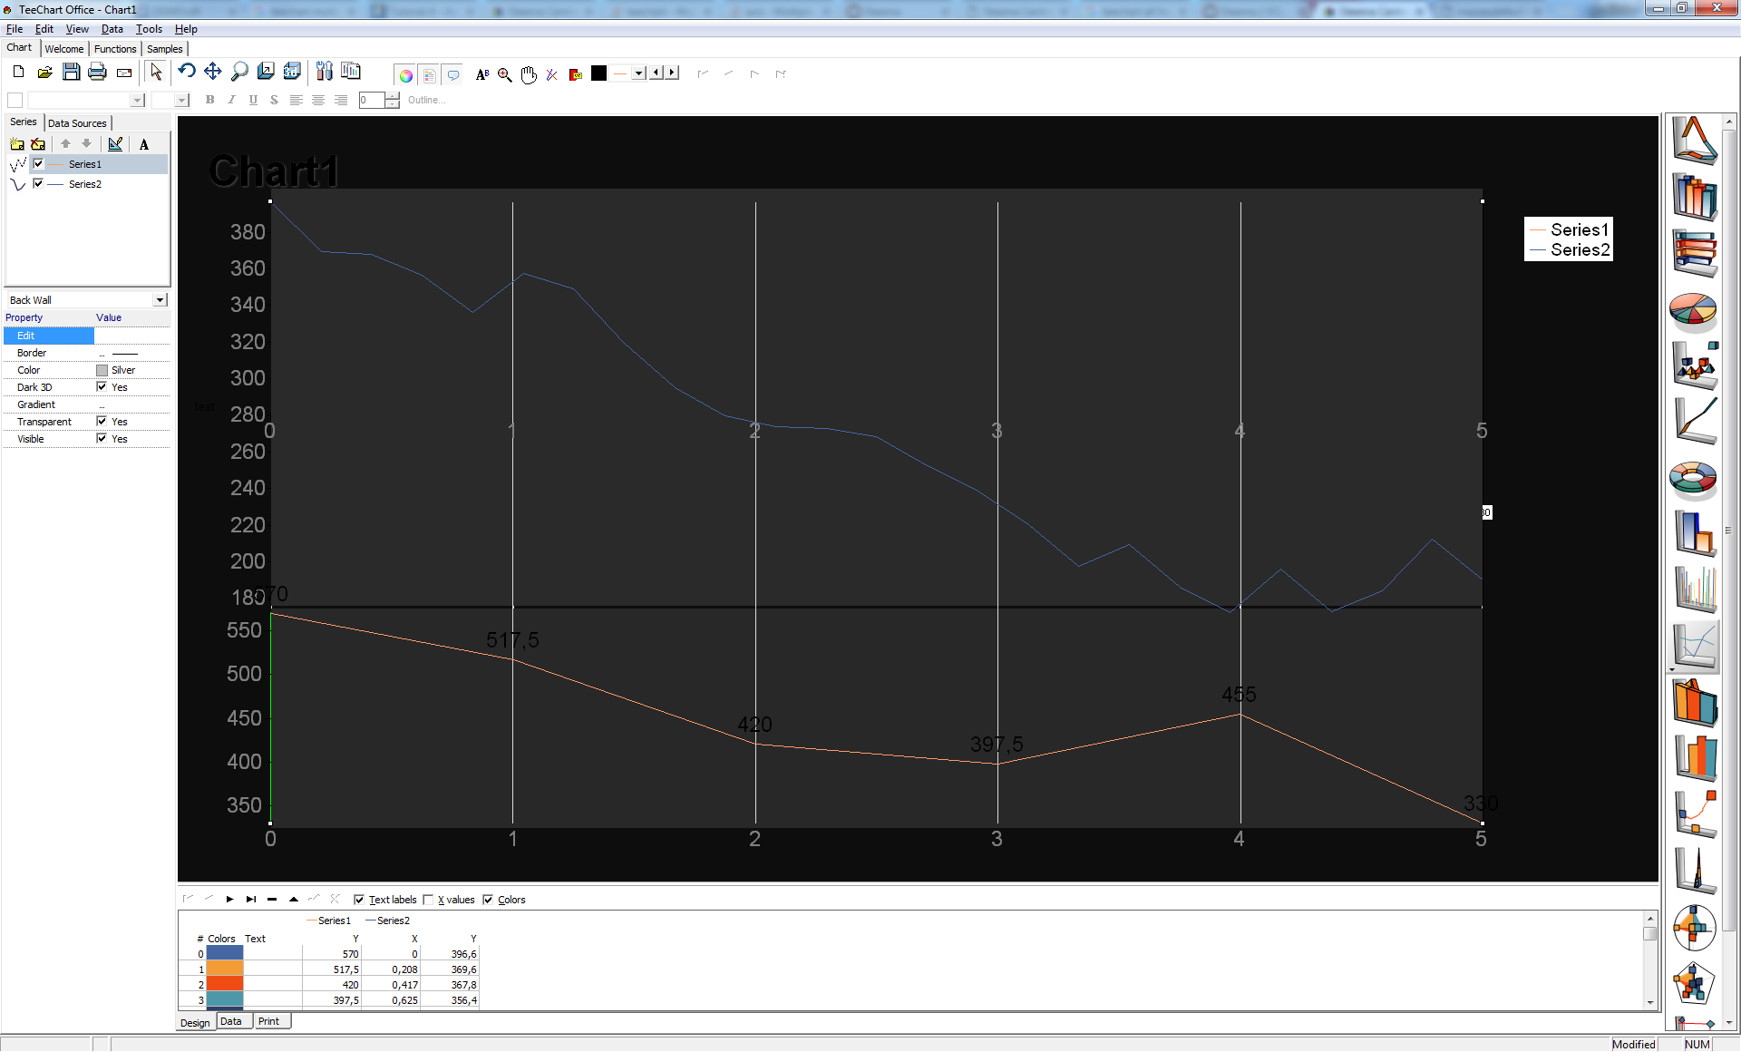Toggle the Visible property checkbox
The width and height of the screenshot is (1741, 1052).
pos(102,439)
